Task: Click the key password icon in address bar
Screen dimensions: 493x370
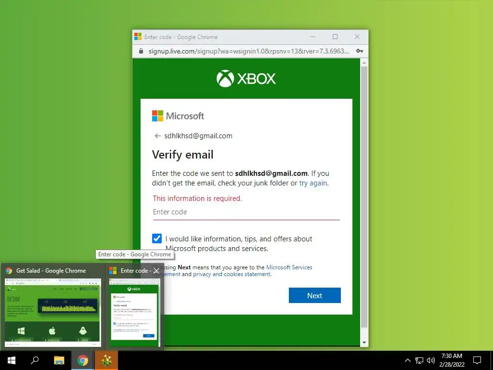Action: pos(359,51)
